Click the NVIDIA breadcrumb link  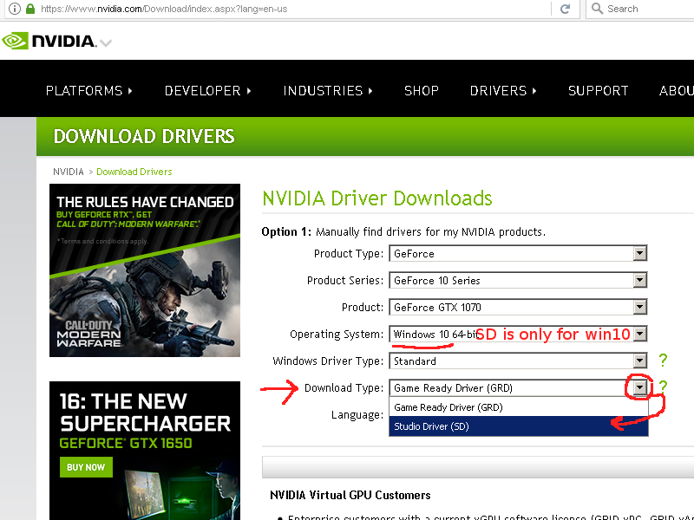pos(69,172)
